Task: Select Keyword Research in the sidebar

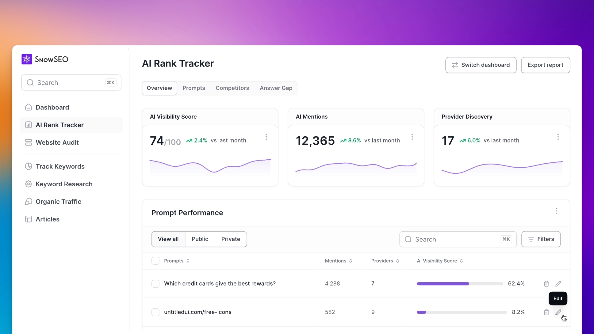Action: (64, 184)
